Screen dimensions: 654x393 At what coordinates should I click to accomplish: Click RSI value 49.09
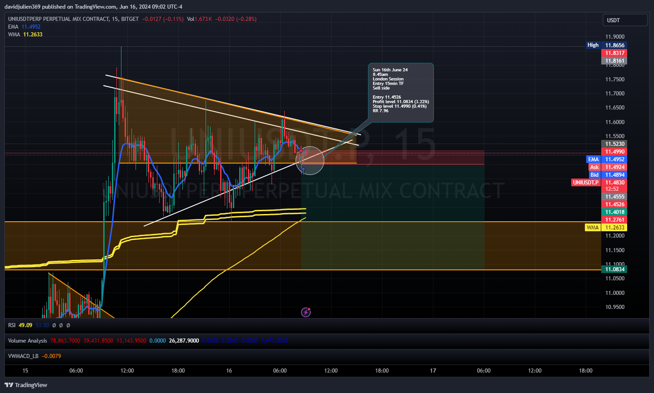coord(25,325)
